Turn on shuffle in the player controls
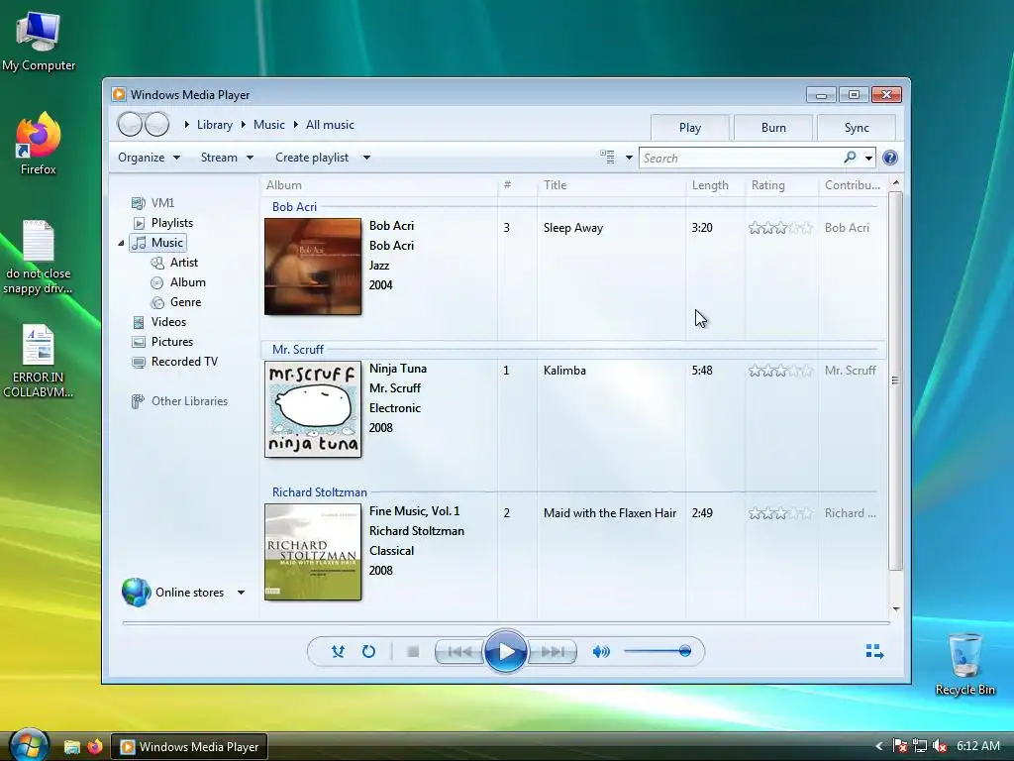This screenshot has width=1014, height=761. pos(338,652)
